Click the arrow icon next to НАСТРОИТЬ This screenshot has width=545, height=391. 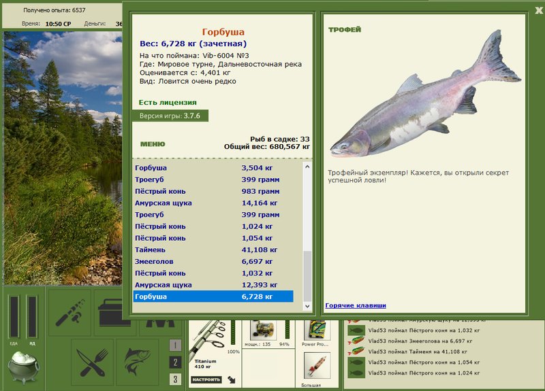232,379
